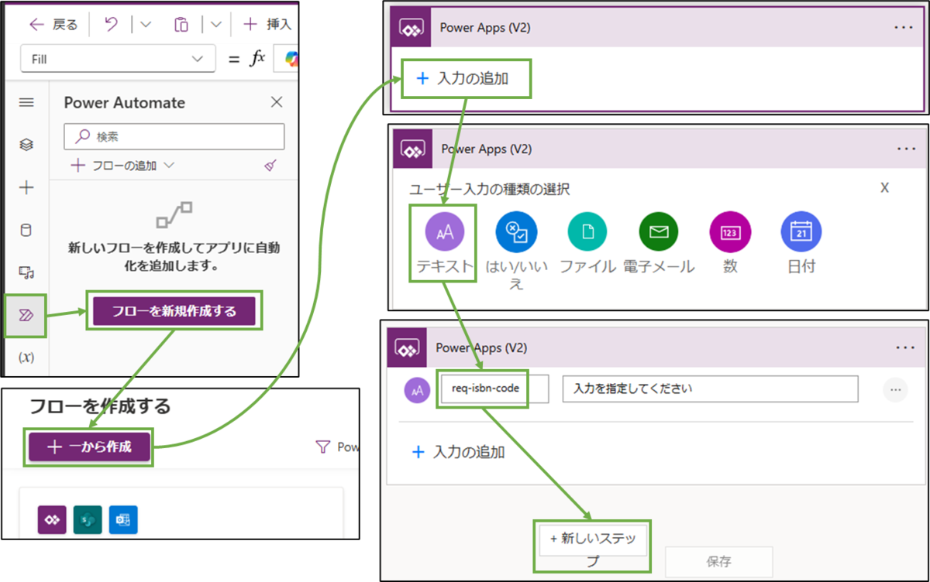This screenshot has width=930, height=582.
Task: Open the Power Automate sidebar icon
Action: pyautogui.click(x=26, y=314)
